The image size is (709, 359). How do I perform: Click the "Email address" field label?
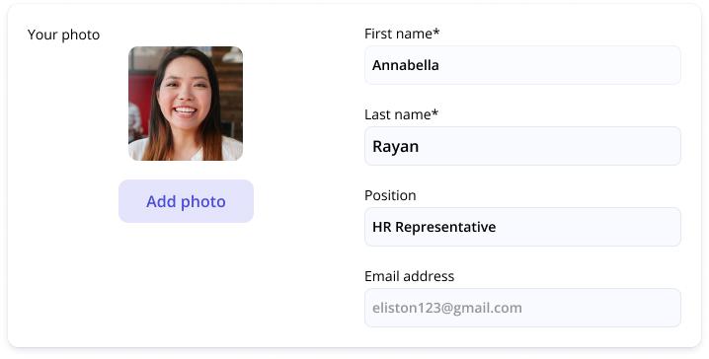[409, 276]
